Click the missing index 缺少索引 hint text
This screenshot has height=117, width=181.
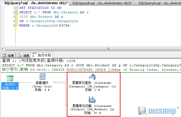92,70
